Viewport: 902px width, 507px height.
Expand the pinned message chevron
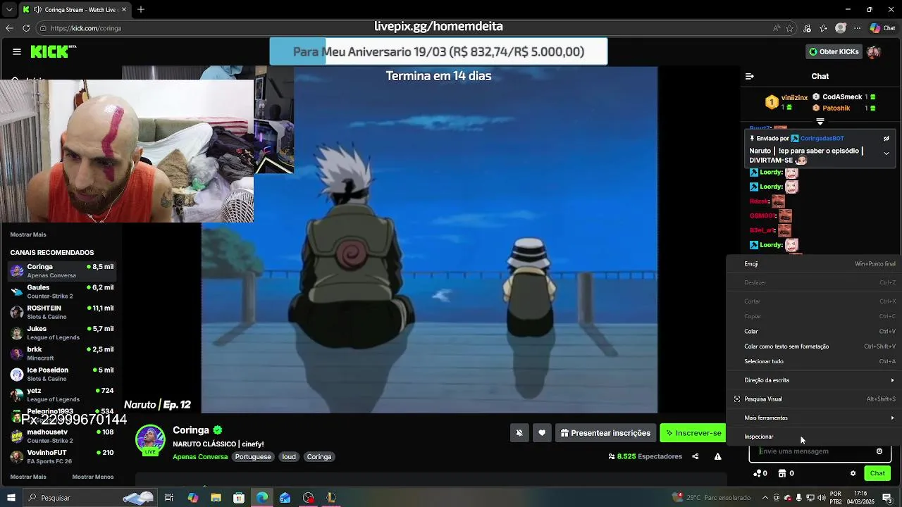[x=886, y=154]
